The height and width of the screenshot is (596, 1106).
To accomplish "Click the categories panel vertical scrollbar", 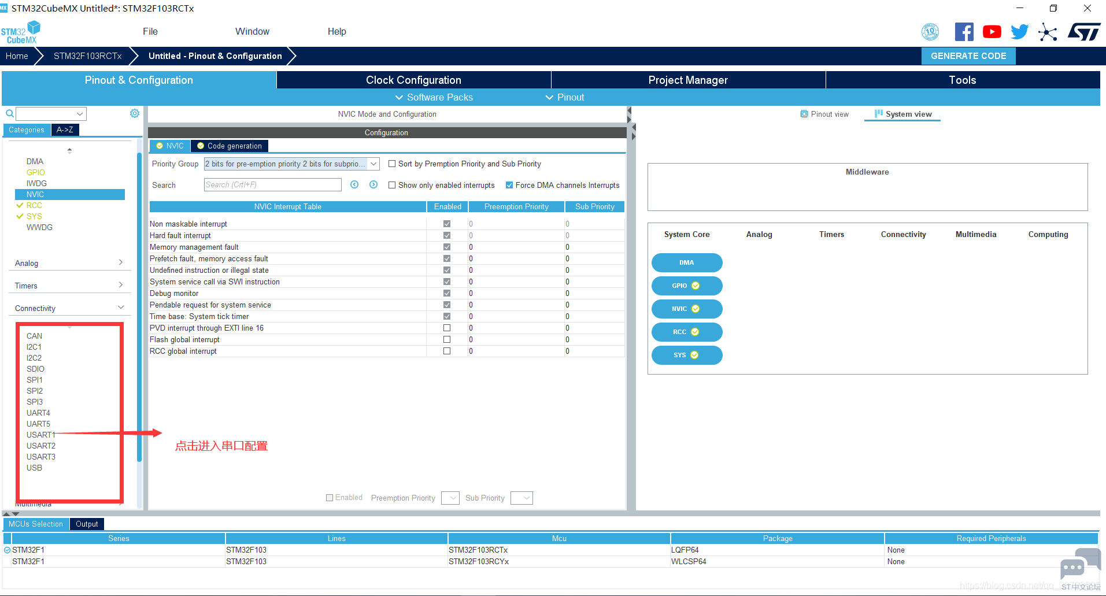I will tap(139, 306).
